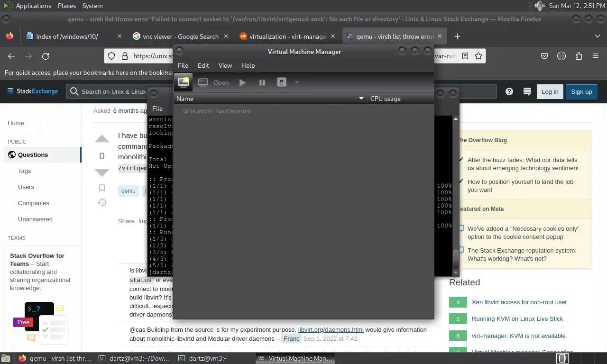
Task: Click the StackExchange logo
Action: pyautogui.click(x=32, y=91)
